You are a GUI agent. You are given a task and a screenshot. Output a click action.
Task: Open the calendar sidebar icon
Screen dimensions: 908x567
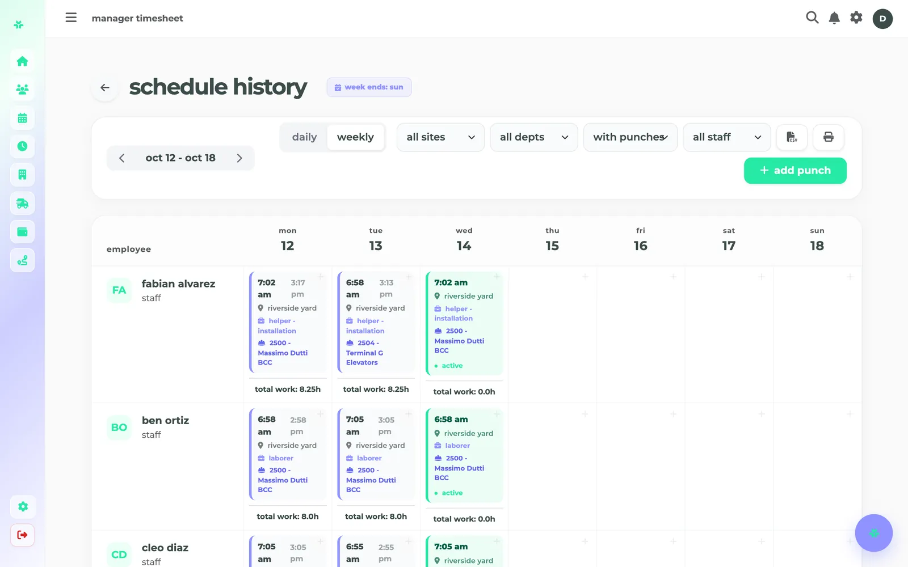coord(22,118)
